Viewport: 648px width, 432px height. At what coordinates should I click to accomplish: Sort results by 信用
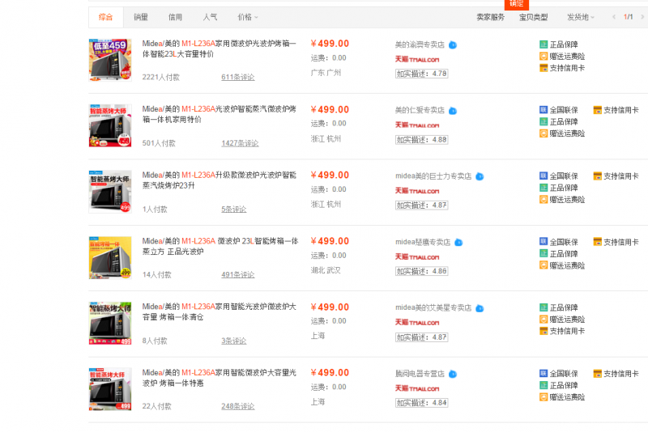175,17
